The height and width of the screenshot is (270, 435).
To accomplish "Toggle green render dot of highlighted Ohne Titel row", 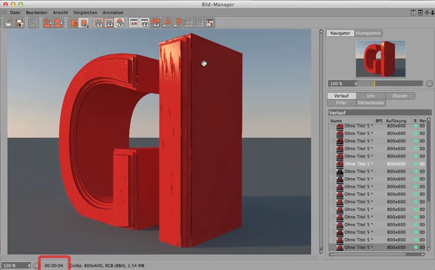I will (x=416, y=163).
